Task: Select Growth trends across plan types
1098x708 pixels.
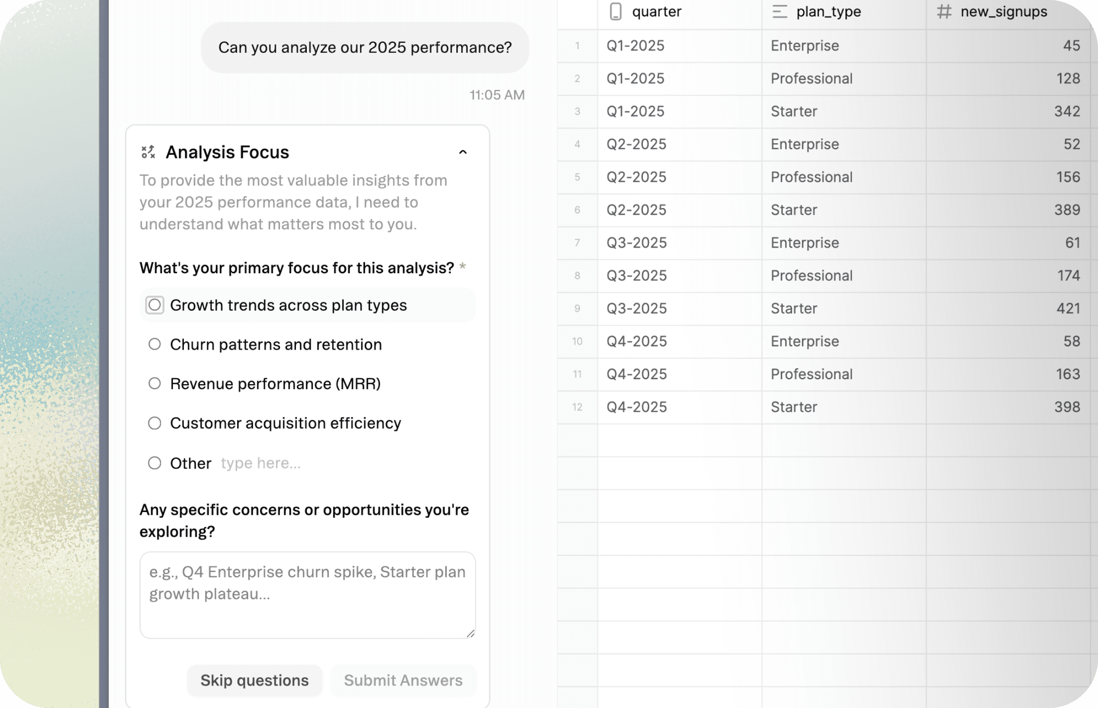Action: pyautogui.click(x=155, y=305)
